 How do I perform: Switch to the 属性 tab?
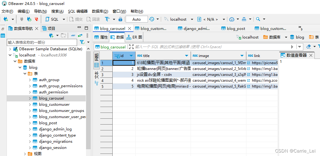(x=101, y=37)
